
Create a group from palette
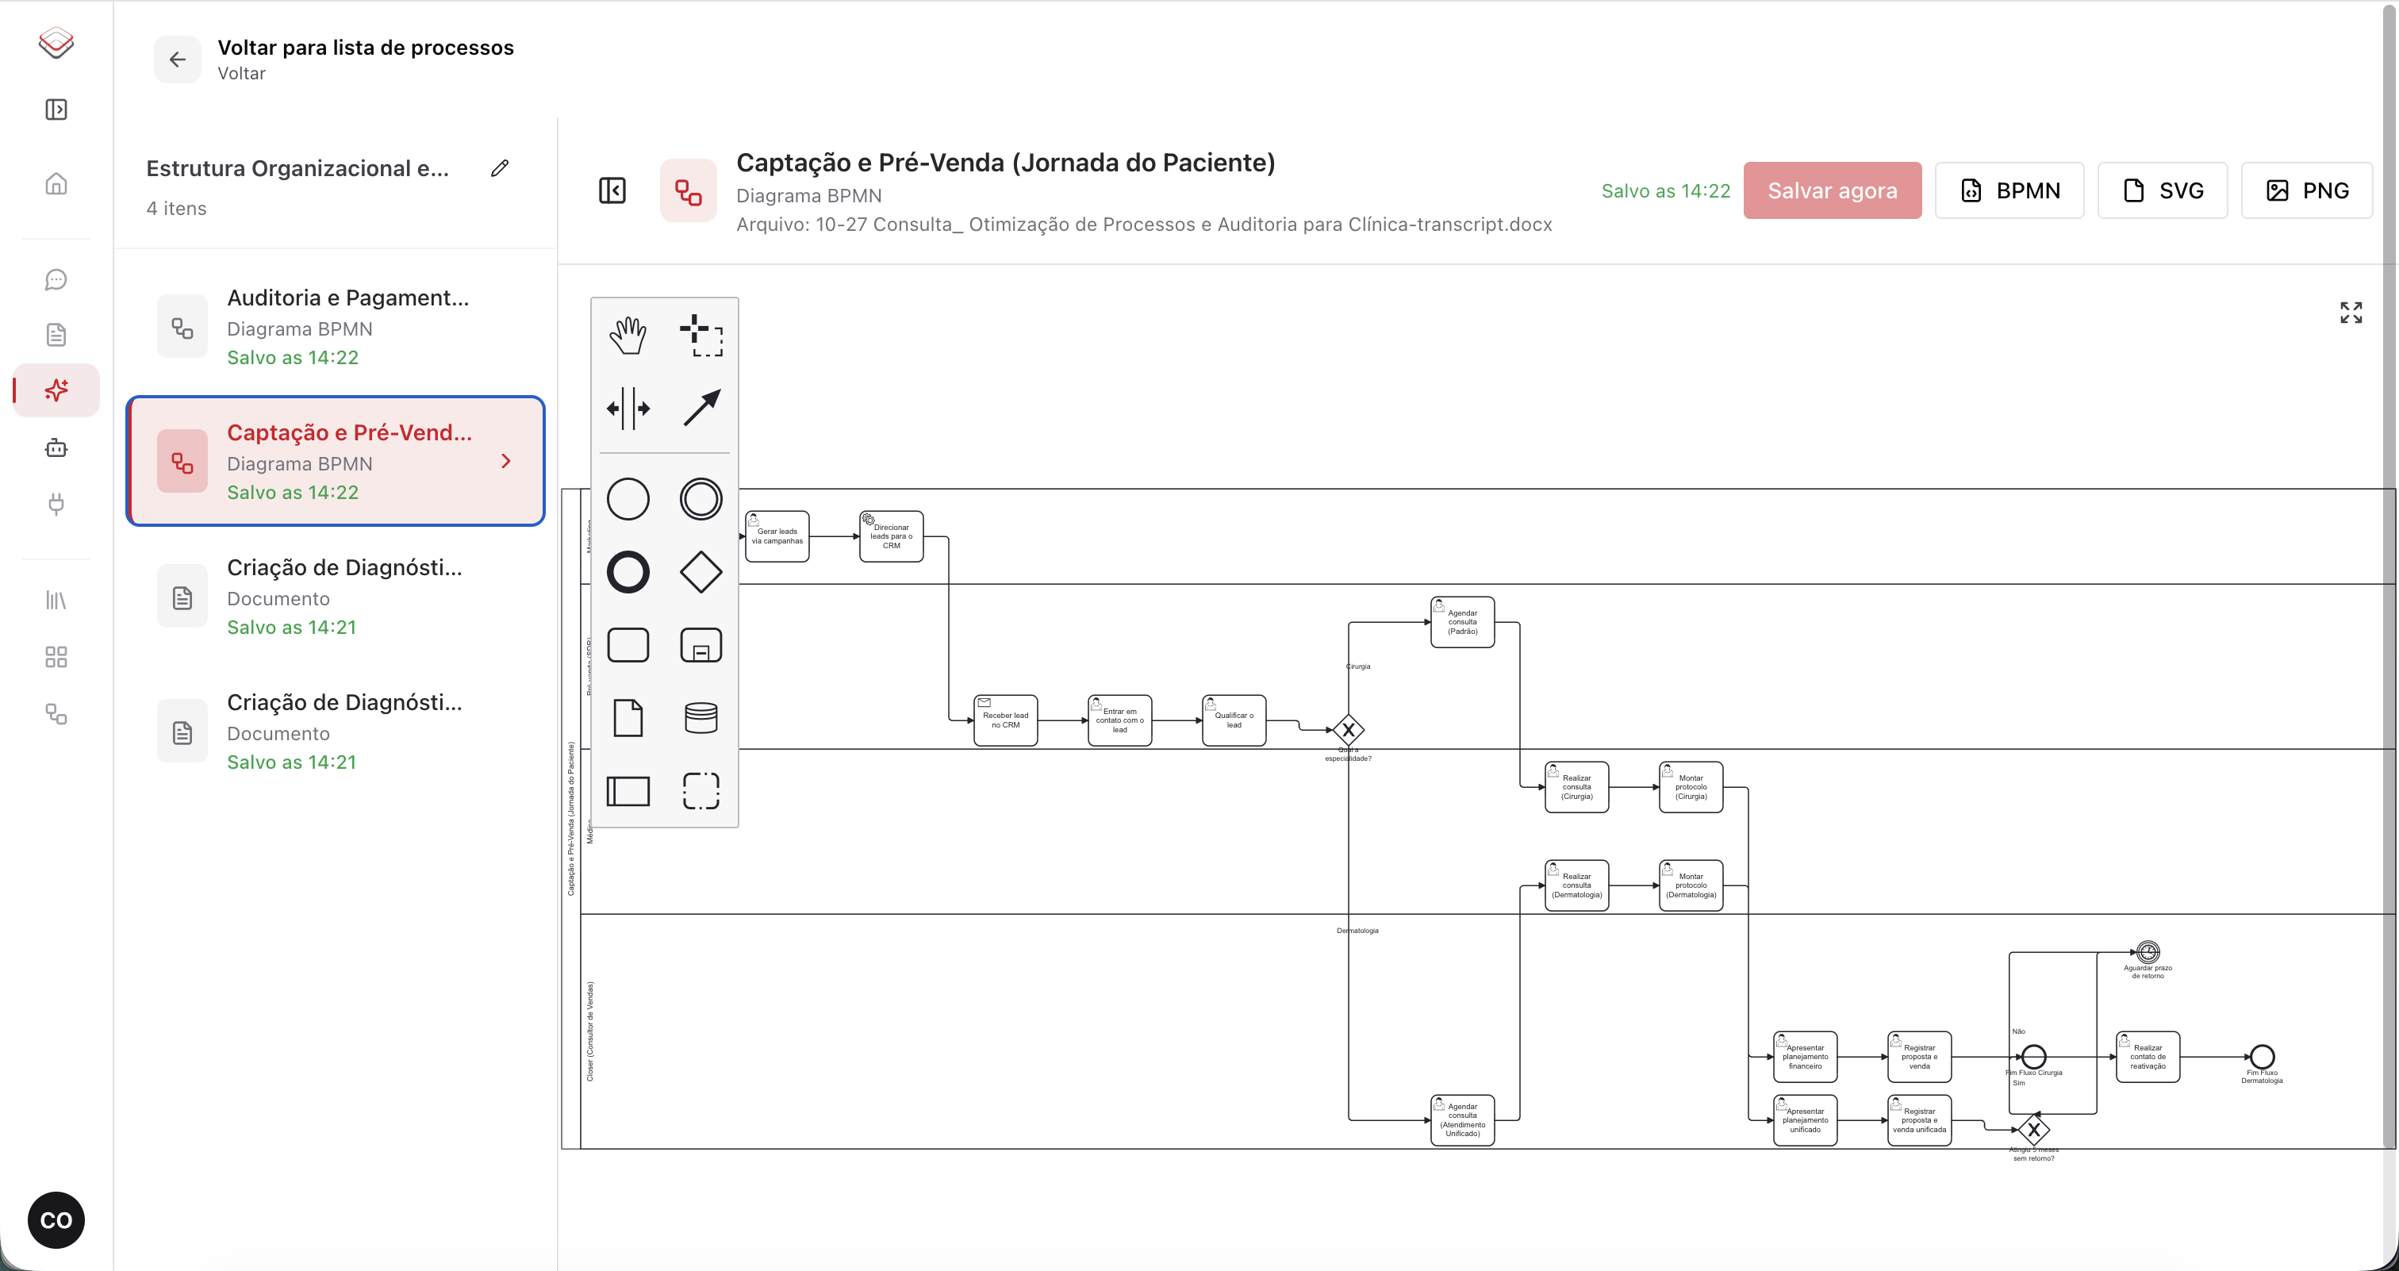point(701,790)
